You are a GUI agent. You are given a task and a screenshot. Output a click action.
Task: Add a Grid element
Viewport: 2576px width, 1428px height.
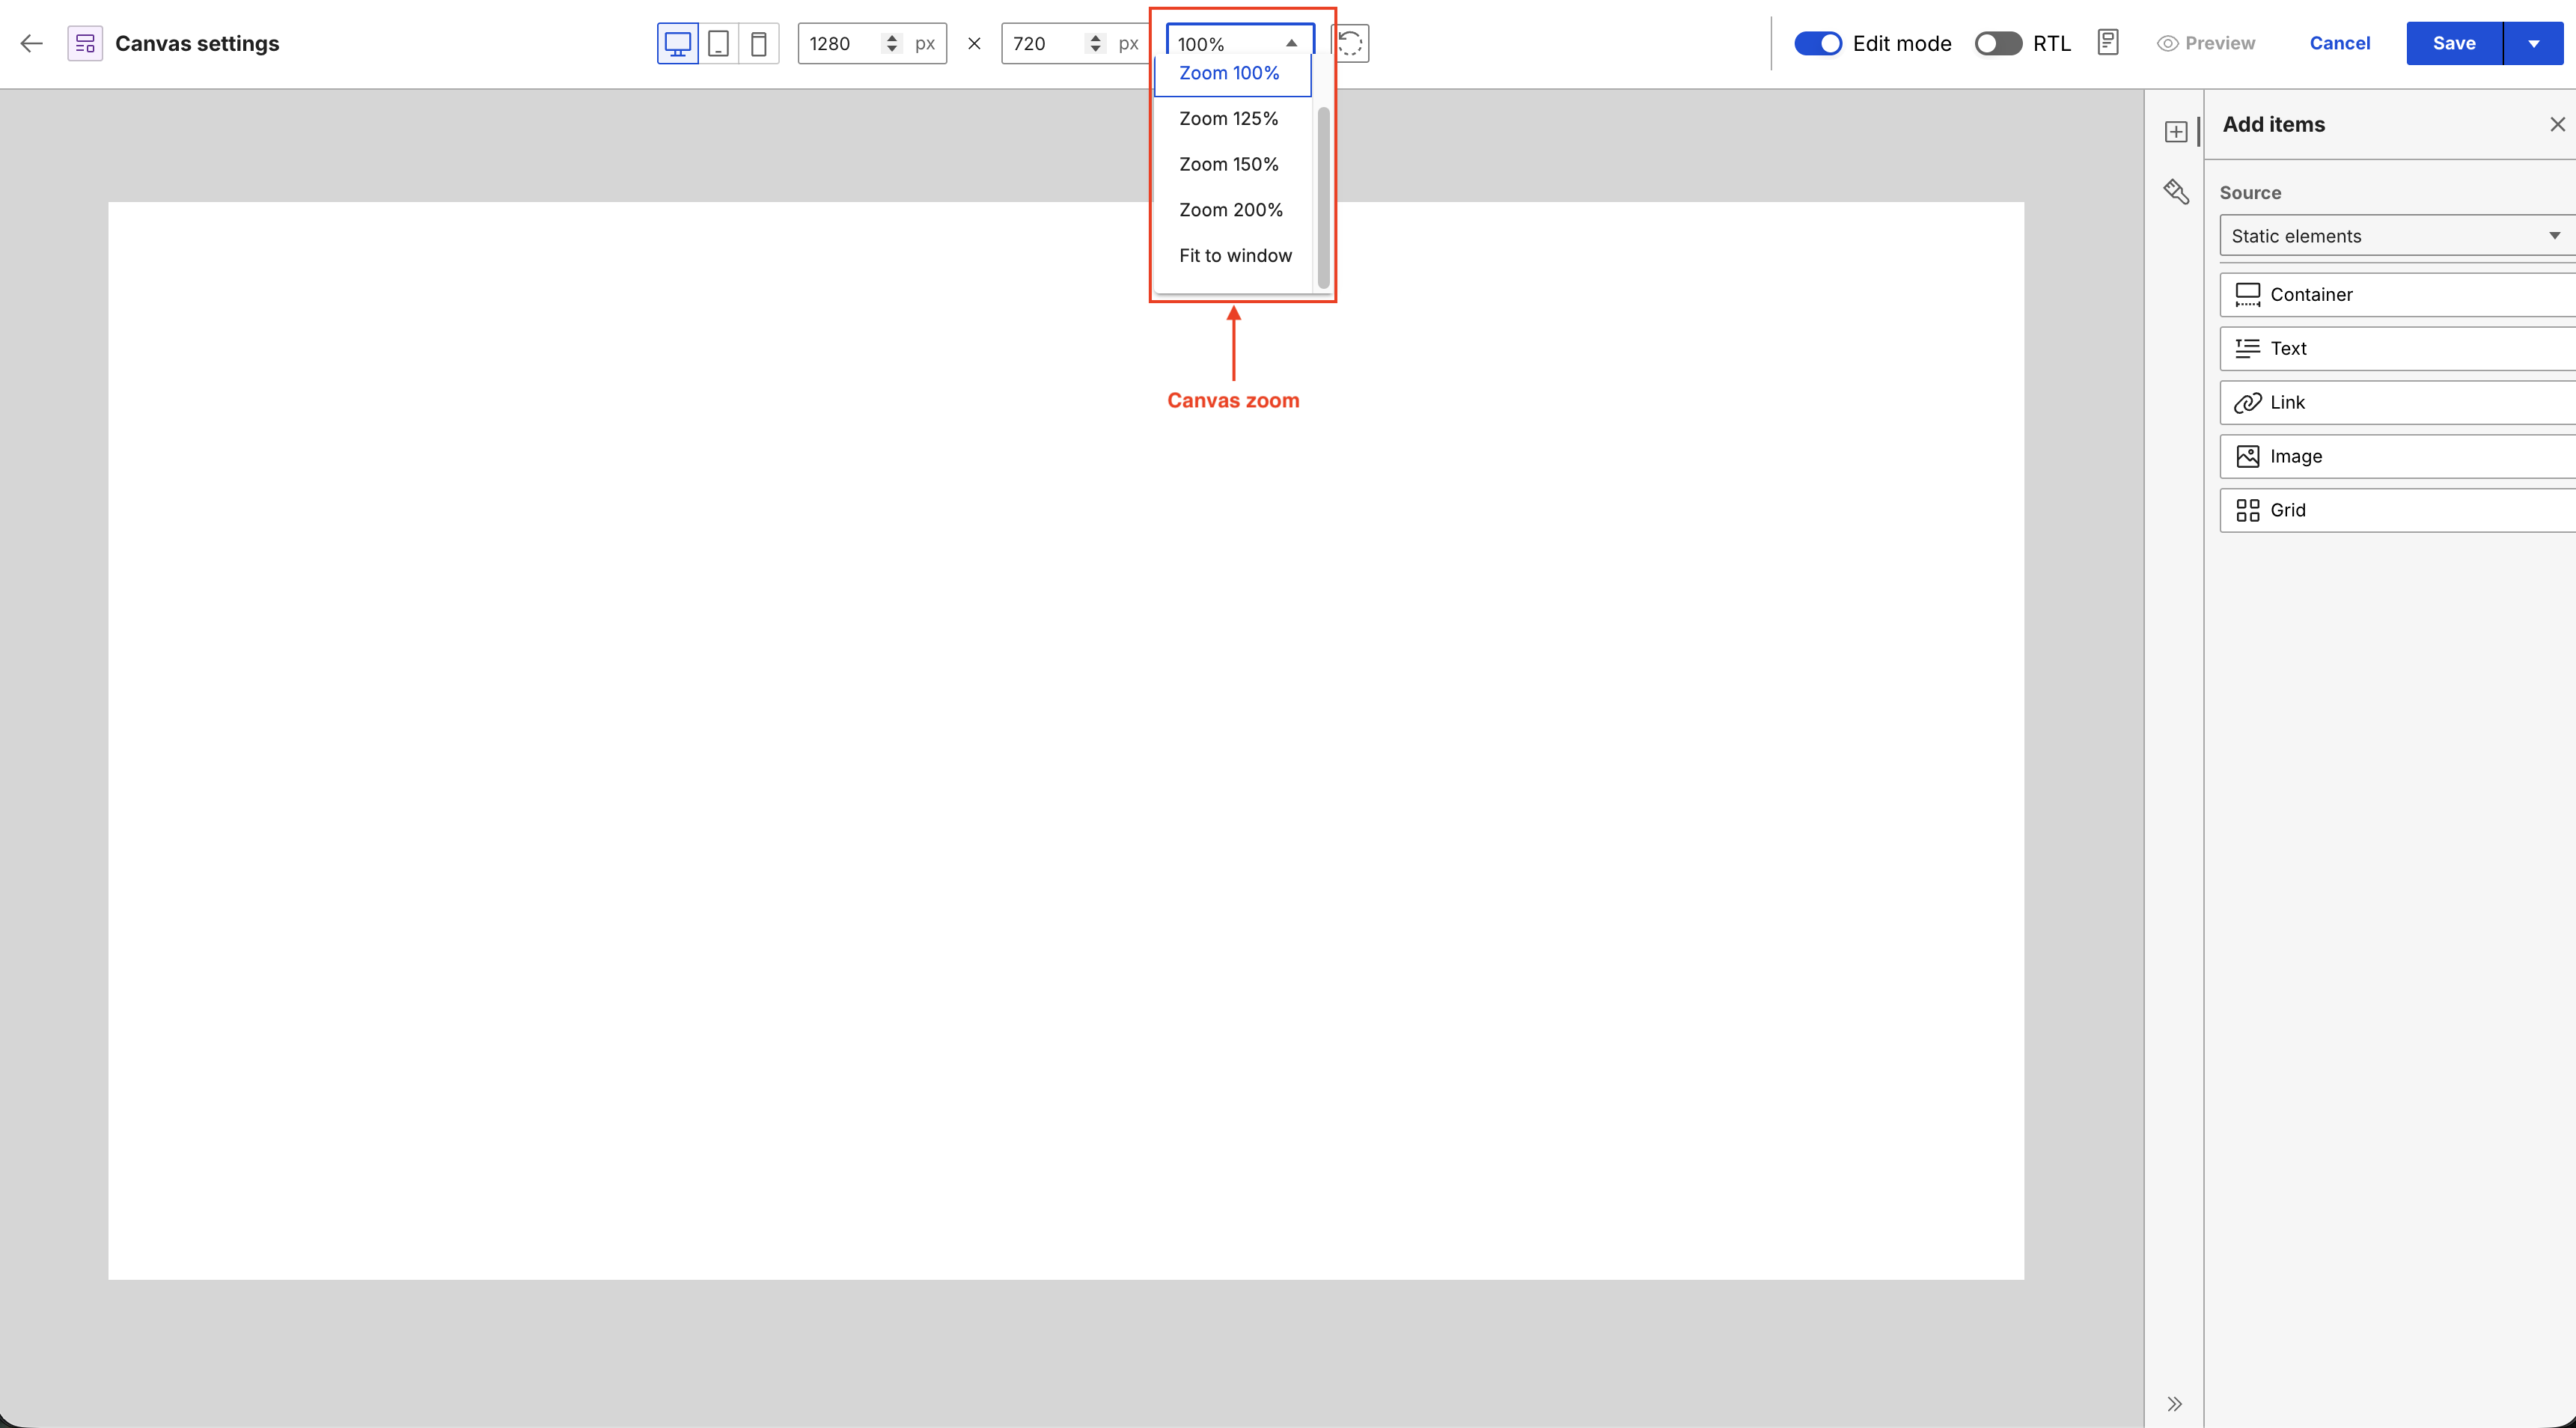click(x=2397, y=510)
